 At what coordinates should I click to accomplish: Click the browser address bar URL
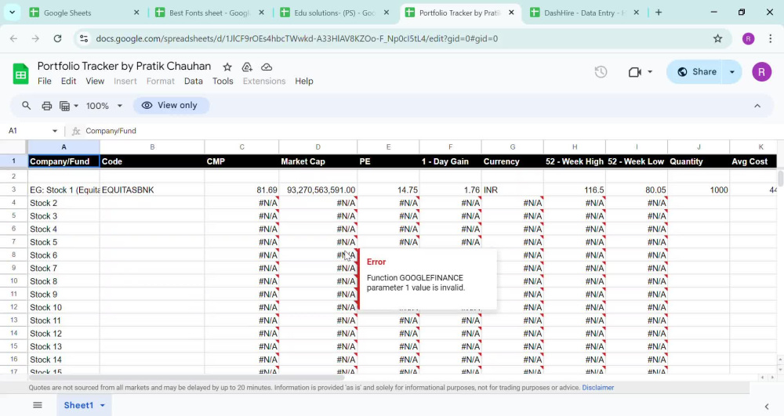(x=296, y=38)
